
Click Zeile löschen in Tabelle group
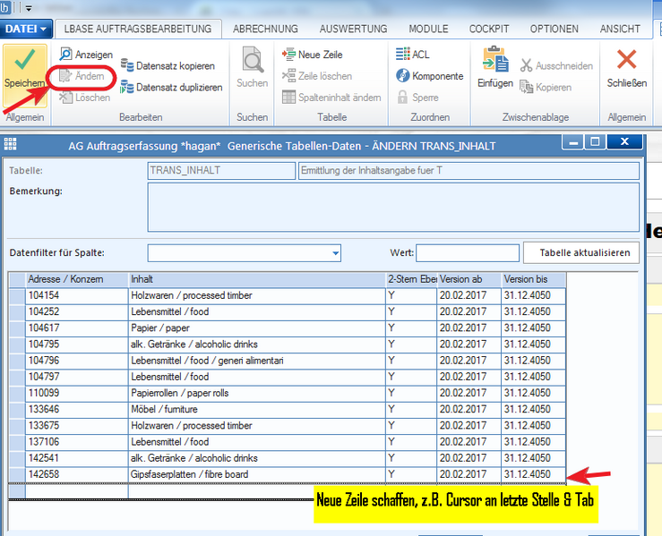316,76
